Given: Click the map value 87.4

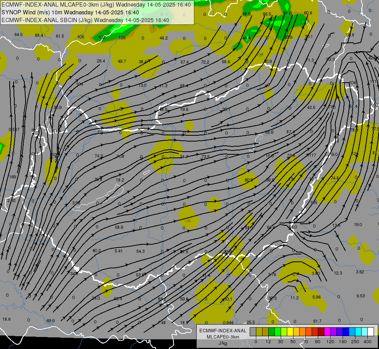Looking at the screenshot, I should (290, 132).
